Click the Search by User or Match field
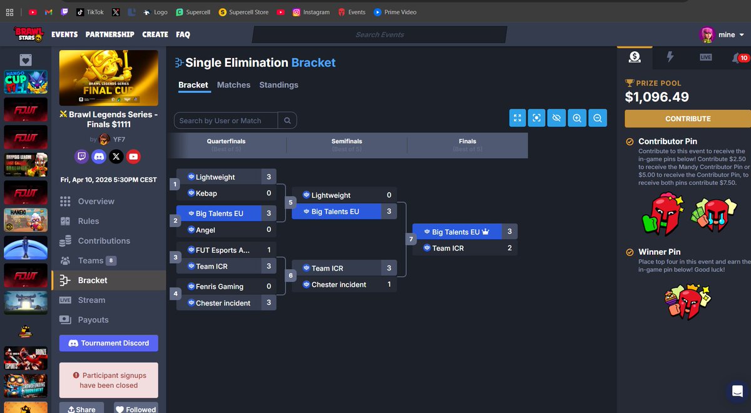The image size is (751, 413). coord(226,121)
